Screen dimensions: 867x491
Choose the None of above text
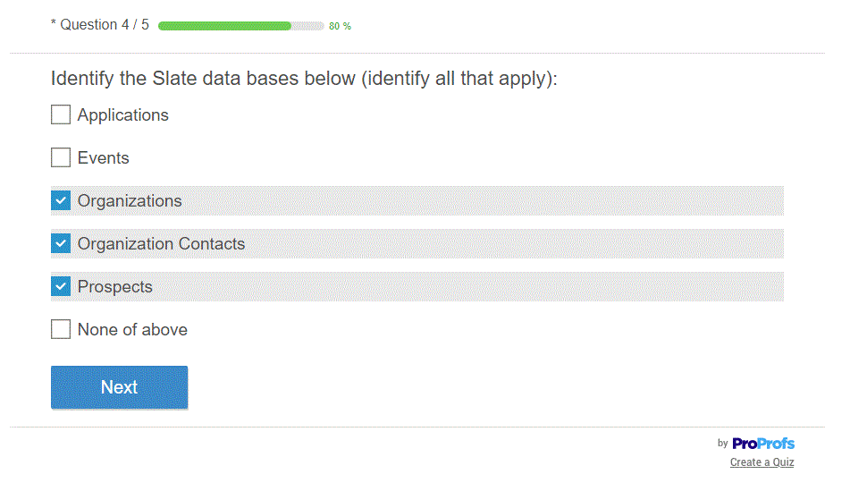tap(132, 330)
